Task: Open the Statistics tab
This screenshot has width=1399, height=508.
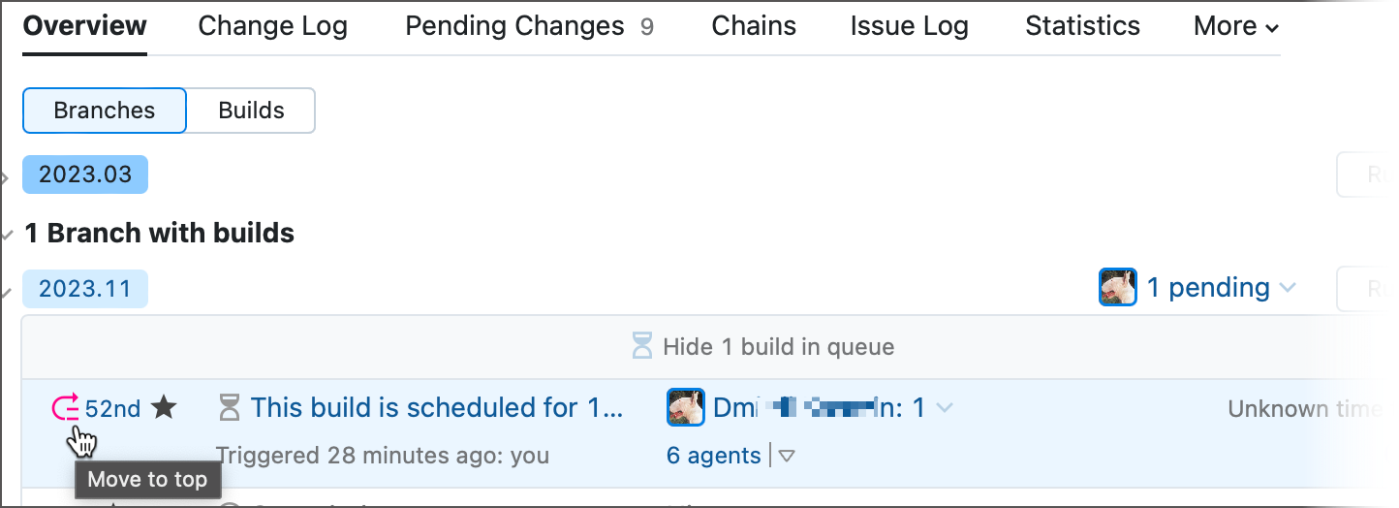Action: [1082, 26]
